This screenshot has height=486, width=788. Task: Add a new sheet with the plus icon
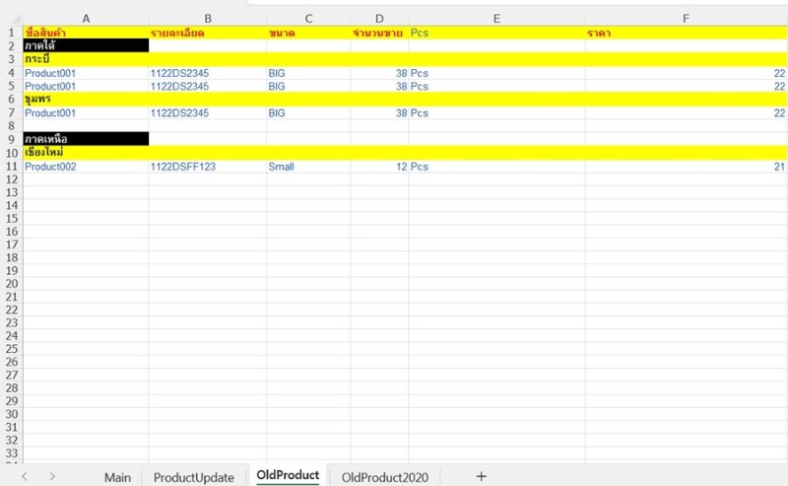(481, 476)
